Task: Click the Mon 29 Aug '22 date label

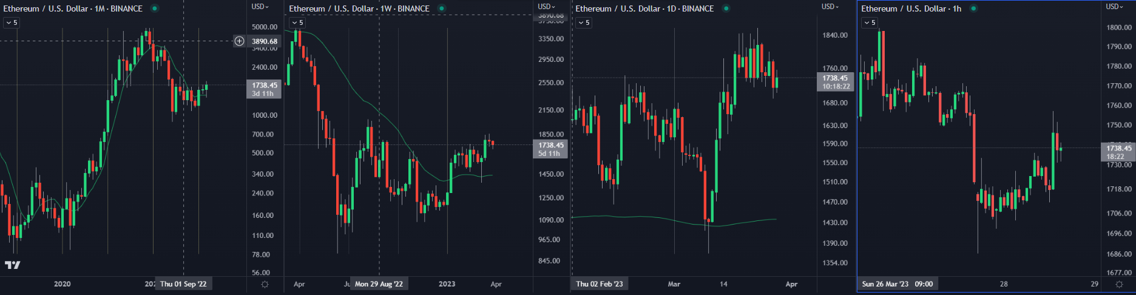Action: point(379,284)
